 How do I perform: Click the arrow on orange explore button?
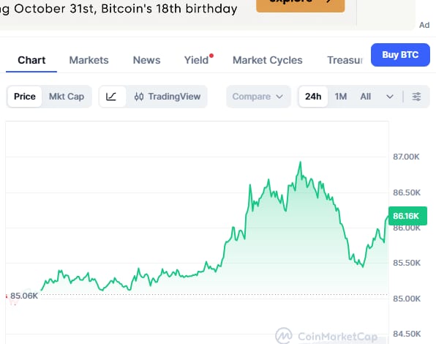coord(329,1)
